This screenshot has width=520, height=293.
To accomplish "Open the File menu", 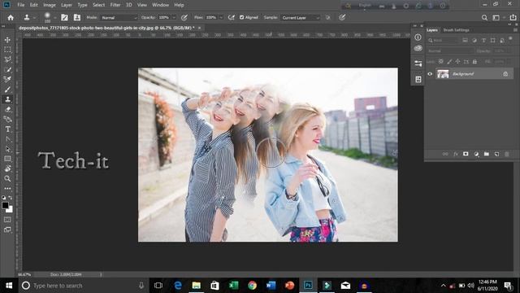I will 21,5.
